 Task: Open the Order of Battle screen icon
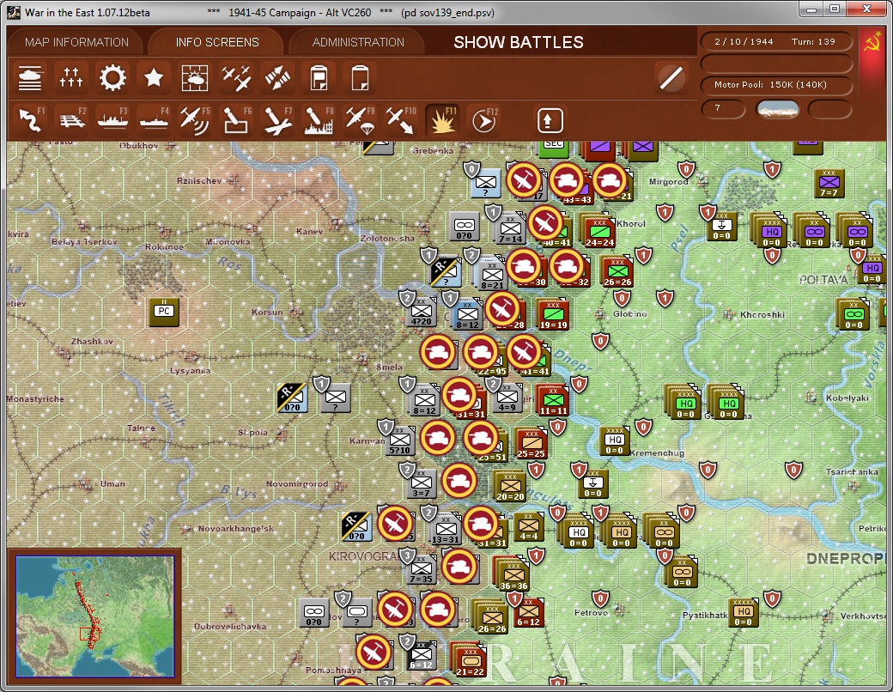[x=30, y=78]
